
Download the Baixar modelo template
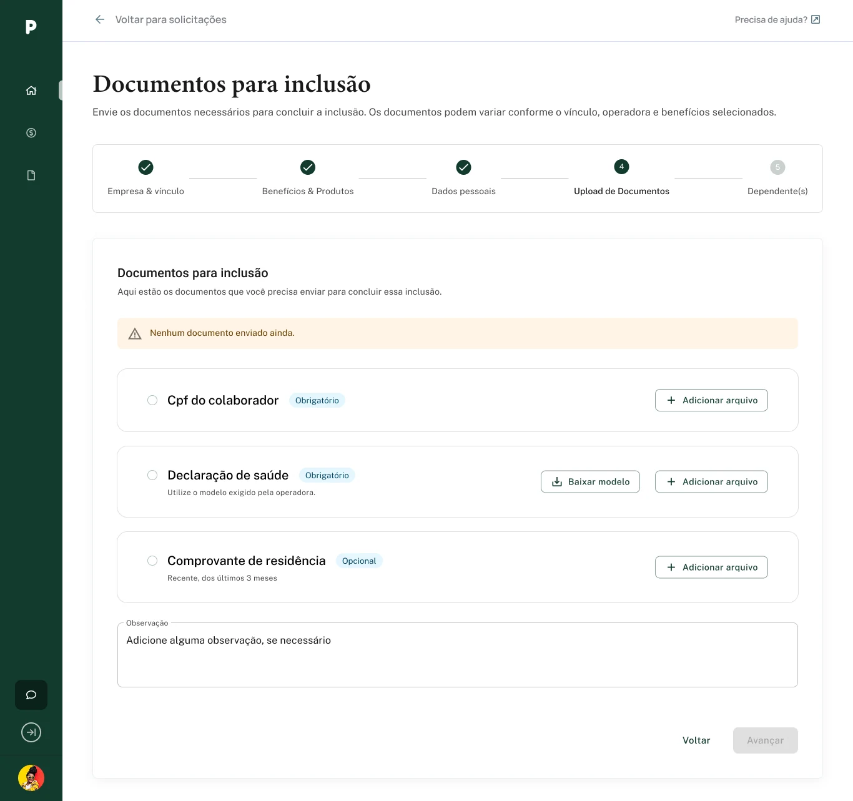tap(590, 482)
